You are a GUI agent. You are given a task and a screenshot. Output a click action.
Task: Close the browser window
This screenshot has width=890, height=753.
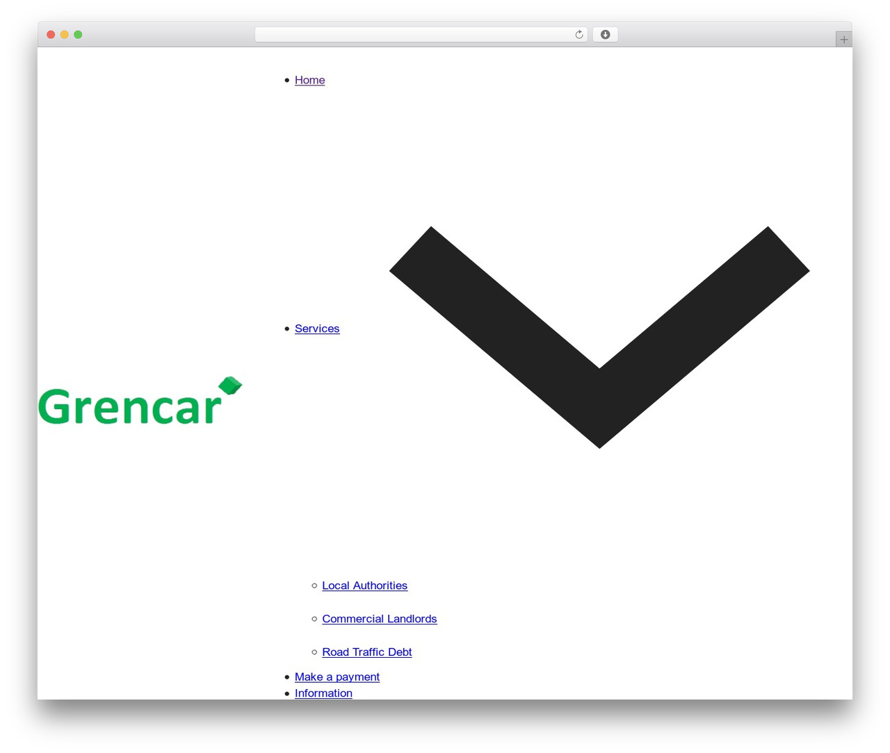point(51,35)
